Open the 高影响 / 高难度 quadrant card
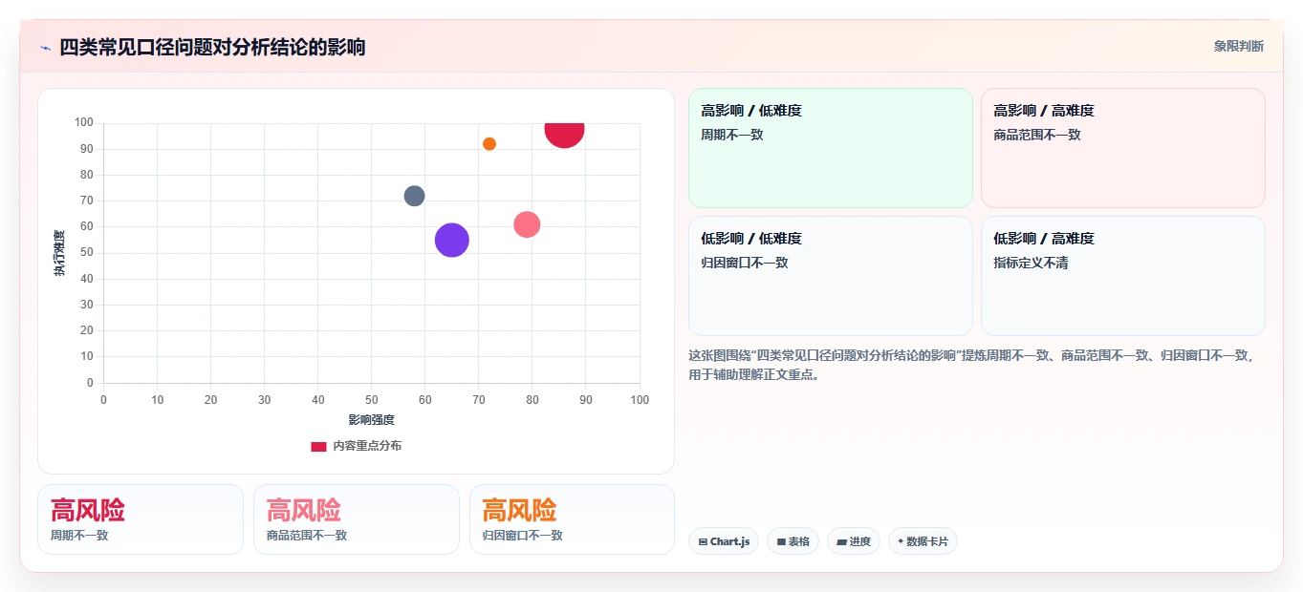This screenshot has width=1303, height=592. pos(1122,148)
